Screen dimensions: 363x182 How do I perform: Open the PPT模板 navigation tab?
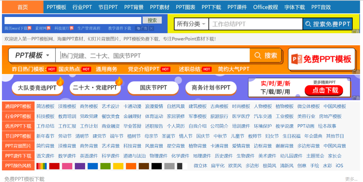point(56,7)
